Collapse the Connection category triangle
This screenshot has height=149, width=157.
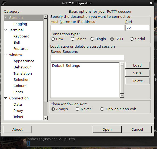6,98
